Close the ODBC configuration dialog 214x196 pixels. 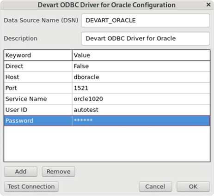[x=208, y=5]
